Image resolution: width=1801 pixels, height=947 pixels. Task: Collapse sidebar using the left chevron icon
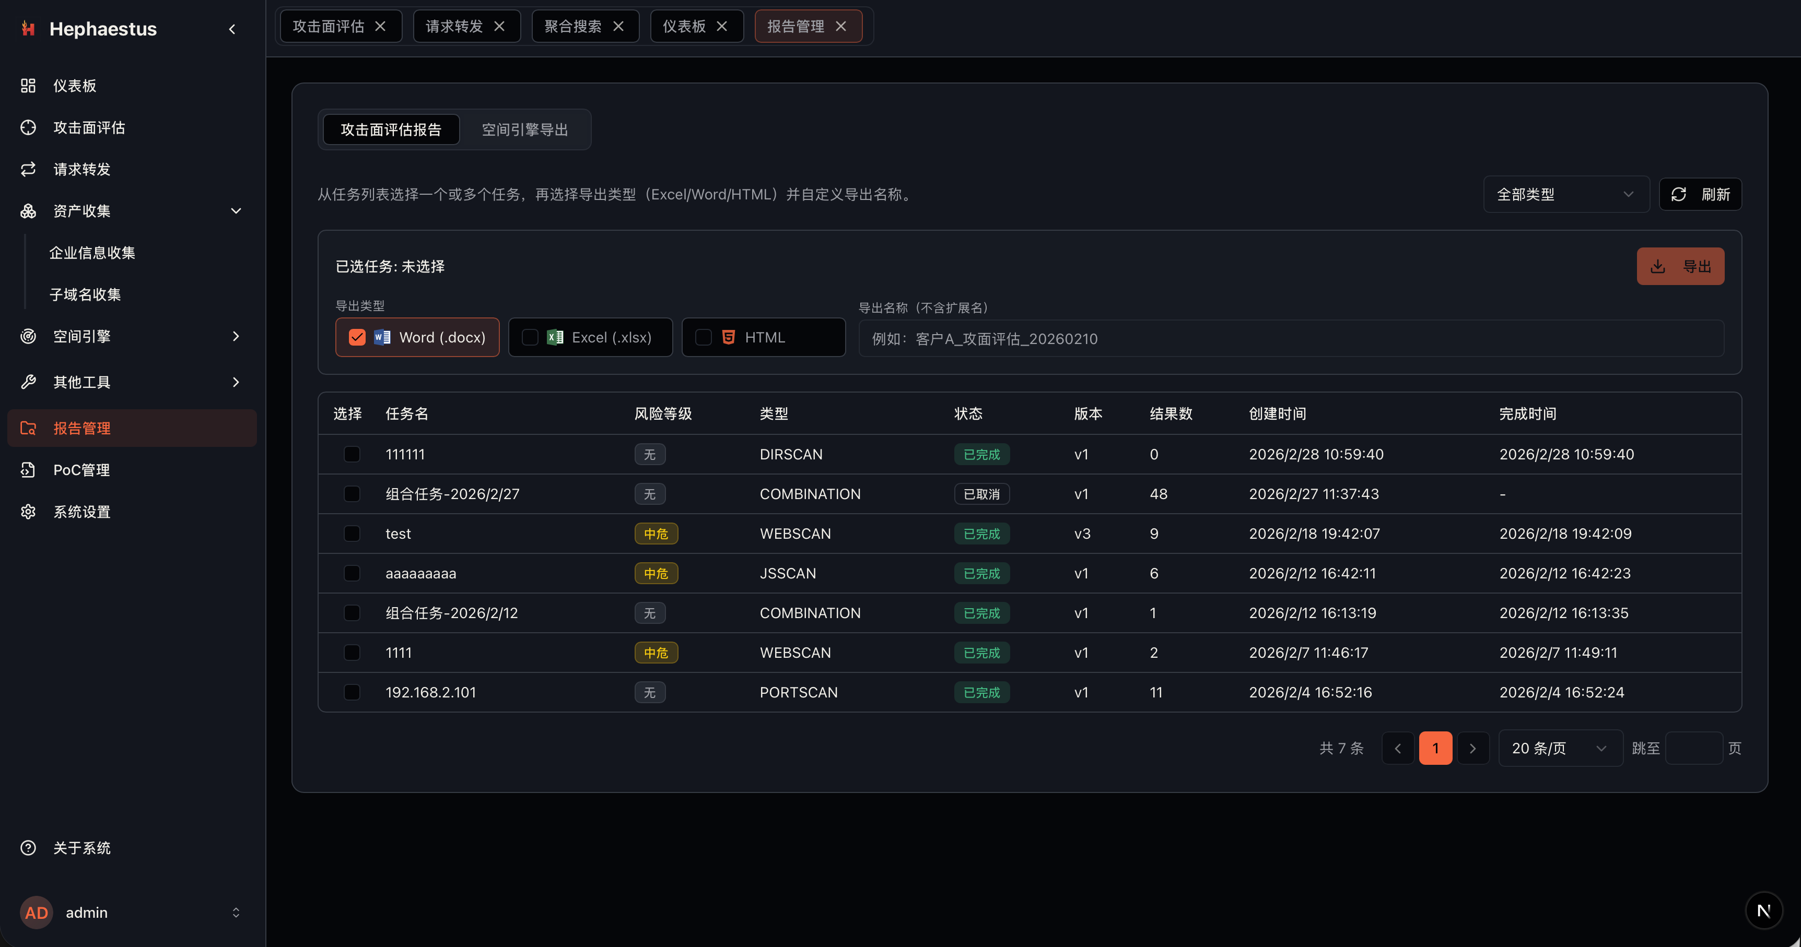(x=232, y=29)
